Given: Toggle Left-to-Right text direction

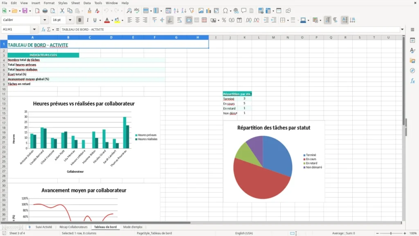Looking at the screenshot, I should click(328, 20).
